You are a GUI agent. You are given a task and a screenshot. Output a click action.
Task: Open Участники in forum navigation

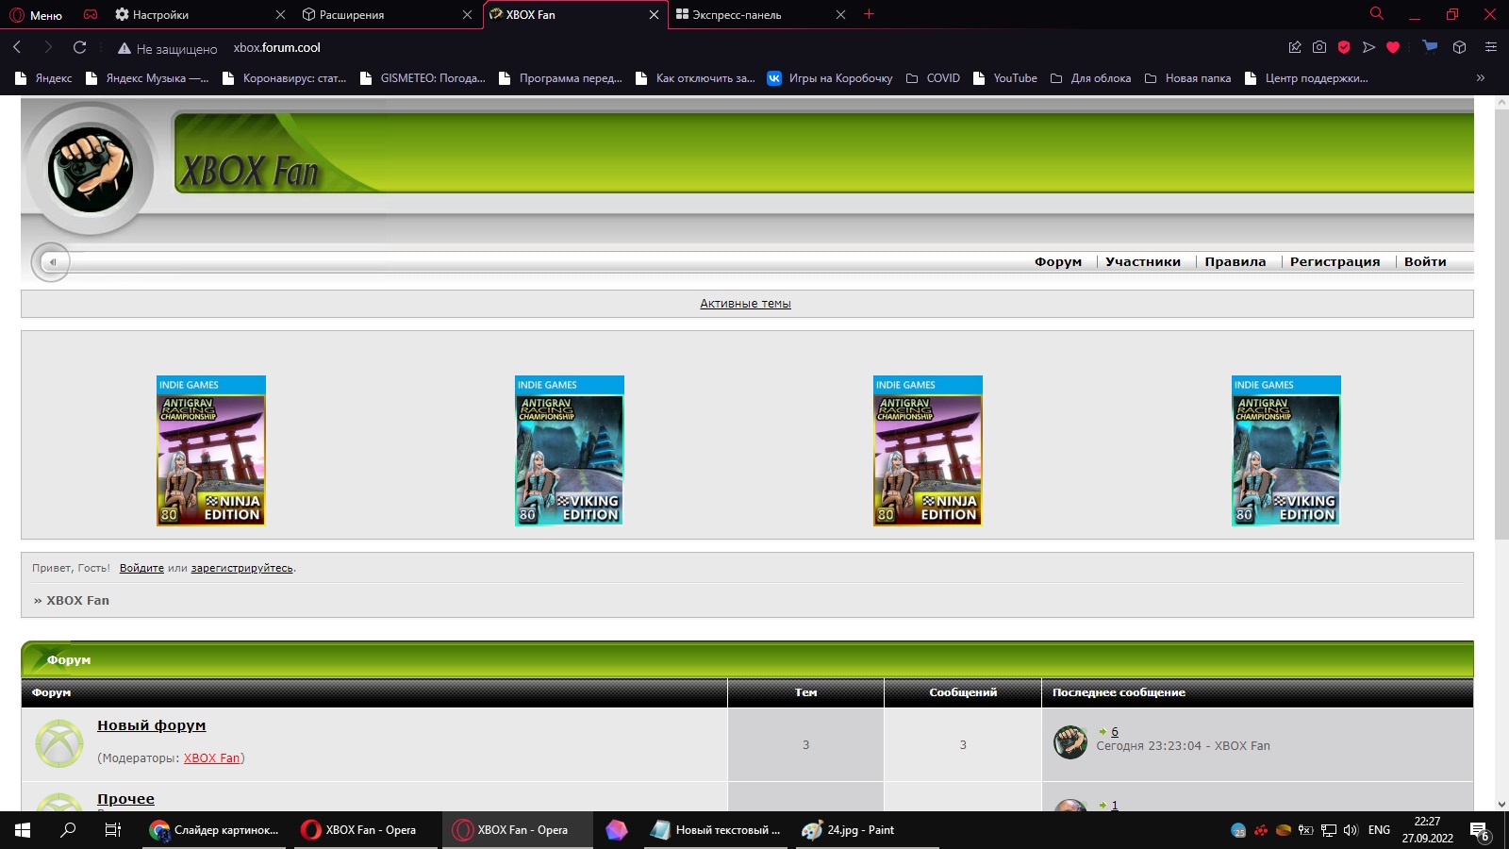(x=1142, y=262)
